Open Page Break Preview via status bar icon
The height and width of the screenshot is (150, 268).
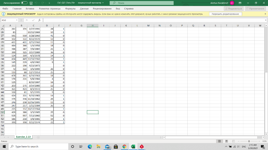coord(233,141)
